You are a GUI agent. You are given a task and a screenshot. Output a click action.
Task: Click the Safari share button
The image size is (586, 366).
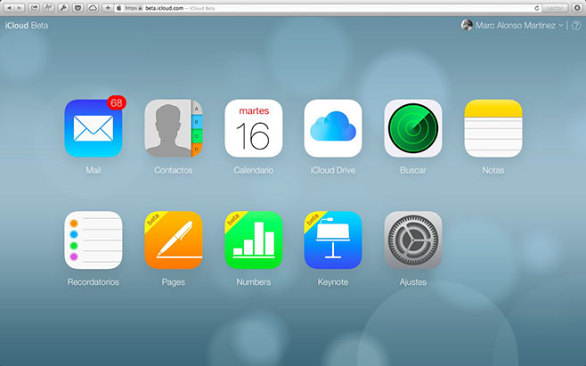35,7
